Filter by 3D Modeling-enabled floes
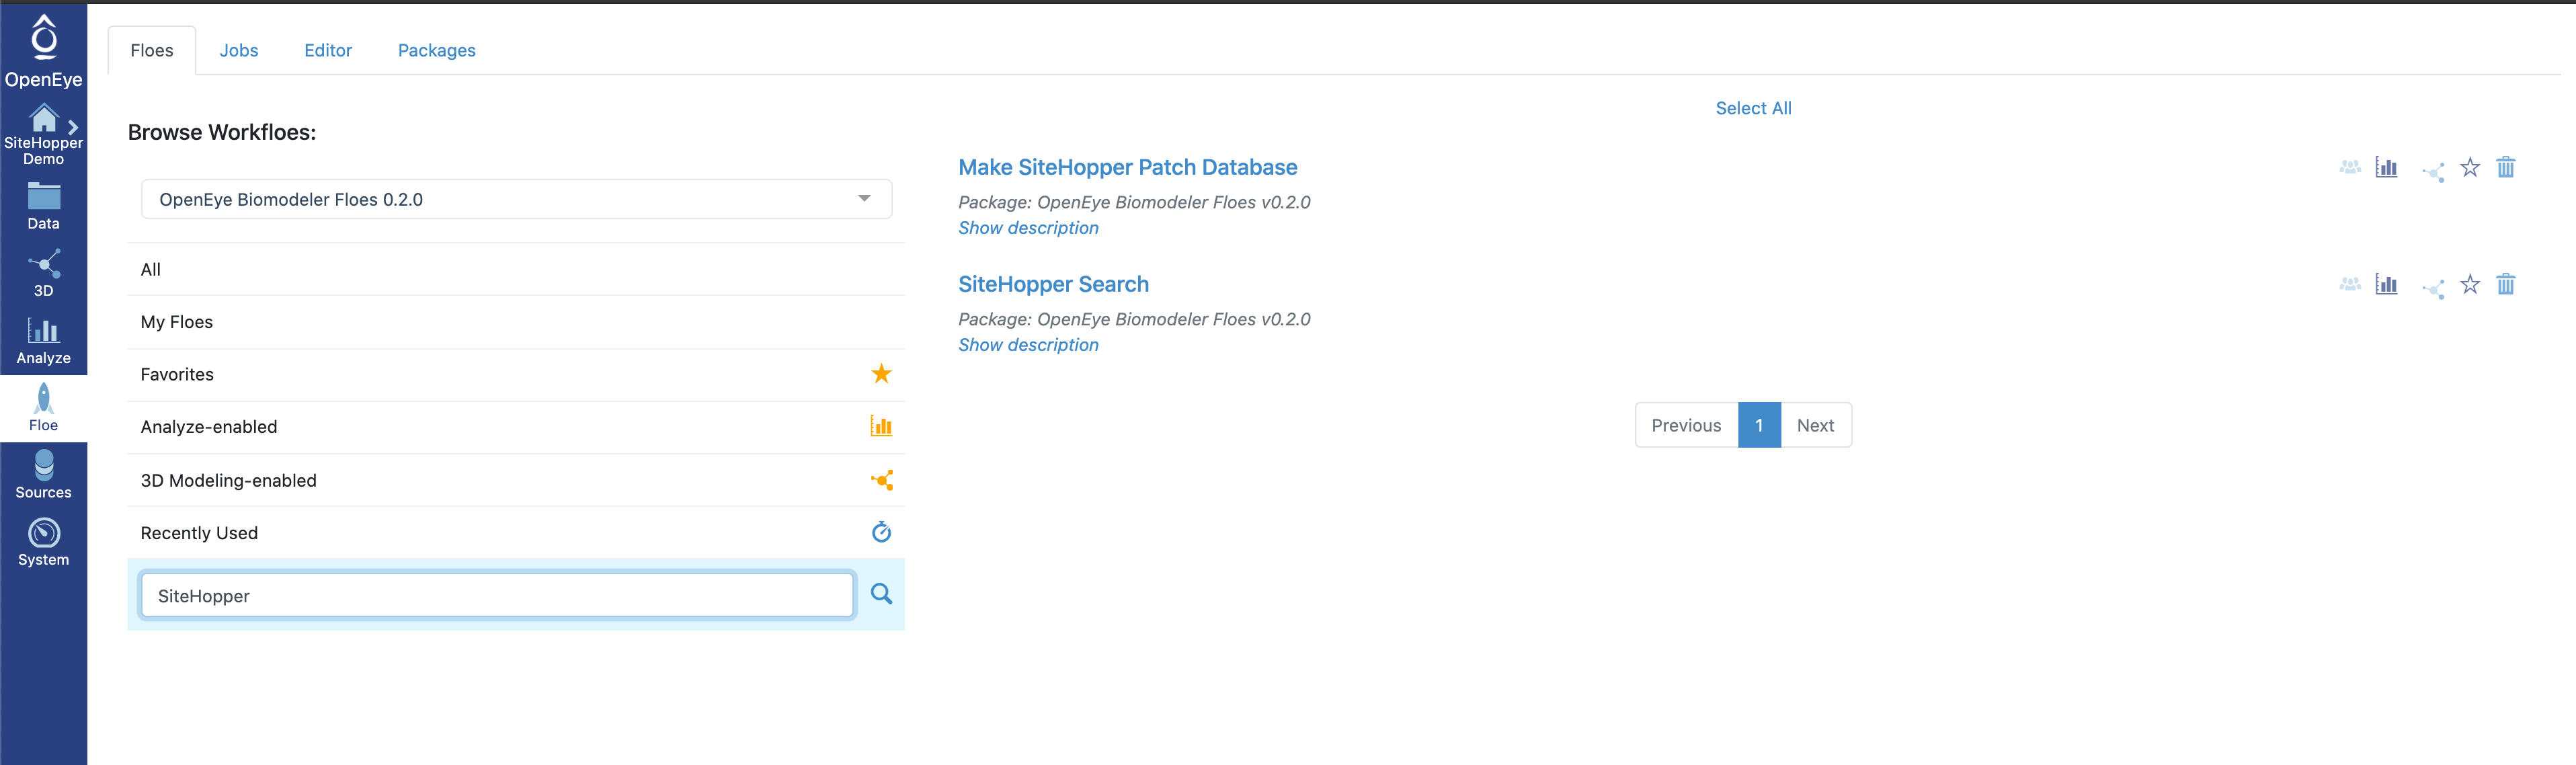Screen dimensions: 2576x765 [516, 480]
